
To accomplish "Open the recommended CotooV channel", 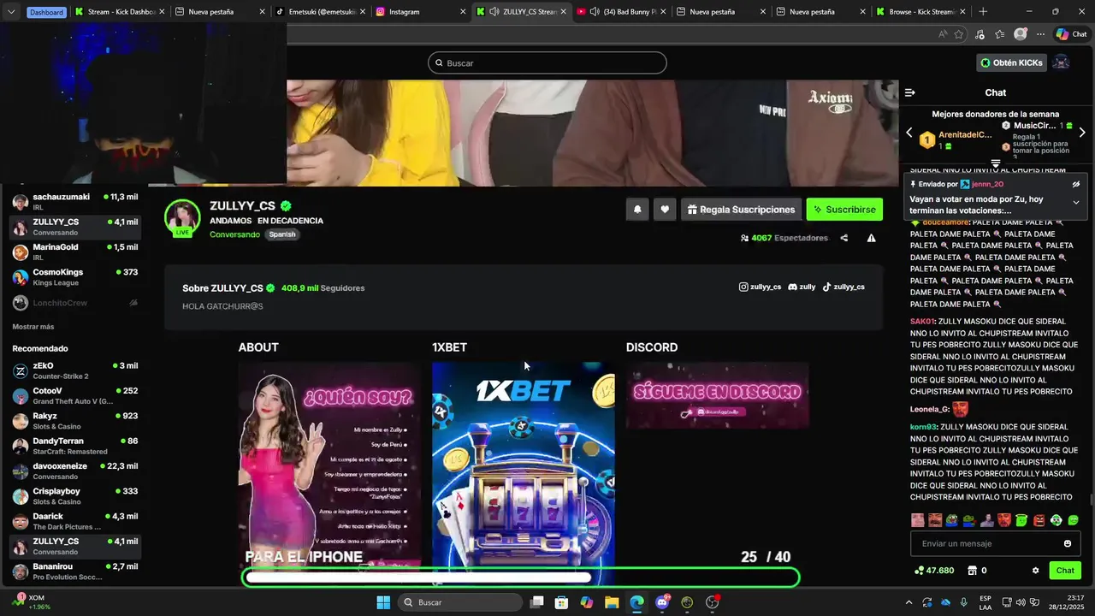I will pyautogui.click(x=75, y=395).
